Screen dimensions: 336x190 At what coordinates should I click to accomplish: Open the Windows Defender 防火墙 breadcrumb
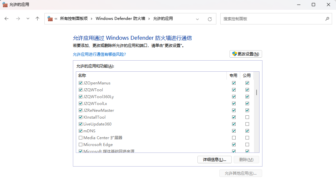click(120, 19)
